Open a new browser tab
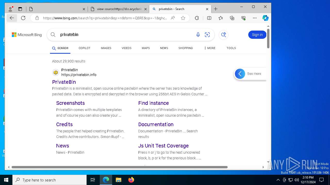 tap(216, 9)
